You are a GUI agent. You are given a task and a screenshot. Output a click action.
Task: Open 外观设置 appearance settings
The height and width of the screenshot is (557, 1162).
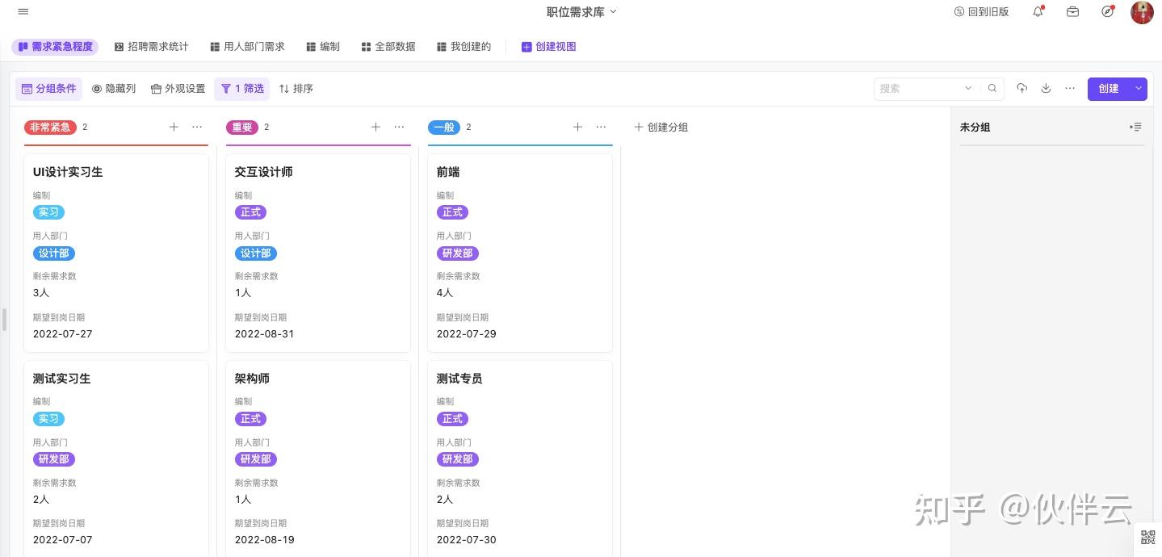(178, 89)
